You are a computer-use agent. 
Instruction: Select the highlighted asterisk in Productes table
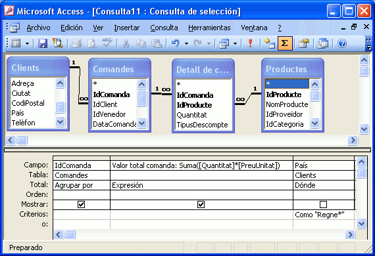(x=287, y=84)
